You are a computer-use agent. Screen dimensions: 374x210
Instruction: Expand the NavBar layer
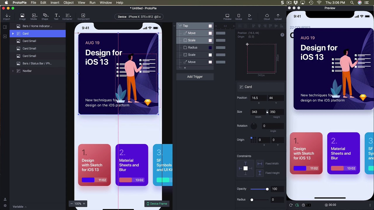click(x=13, y=71)
